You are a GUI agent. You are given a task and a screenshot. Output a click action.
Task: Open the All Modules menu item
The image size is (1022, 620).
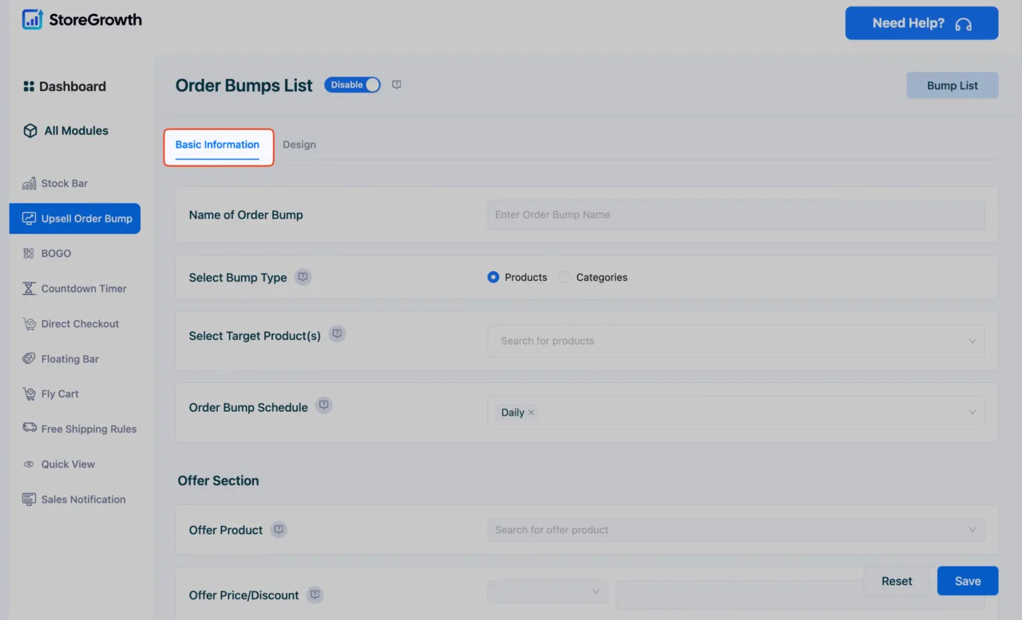(66, 131)
